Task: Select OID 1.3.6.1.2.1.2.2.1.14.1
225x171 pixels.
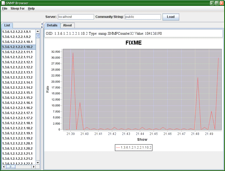Action: [x=19, y=82]
